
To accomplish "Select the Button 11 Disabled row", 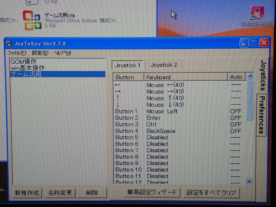I will (179, 176).
